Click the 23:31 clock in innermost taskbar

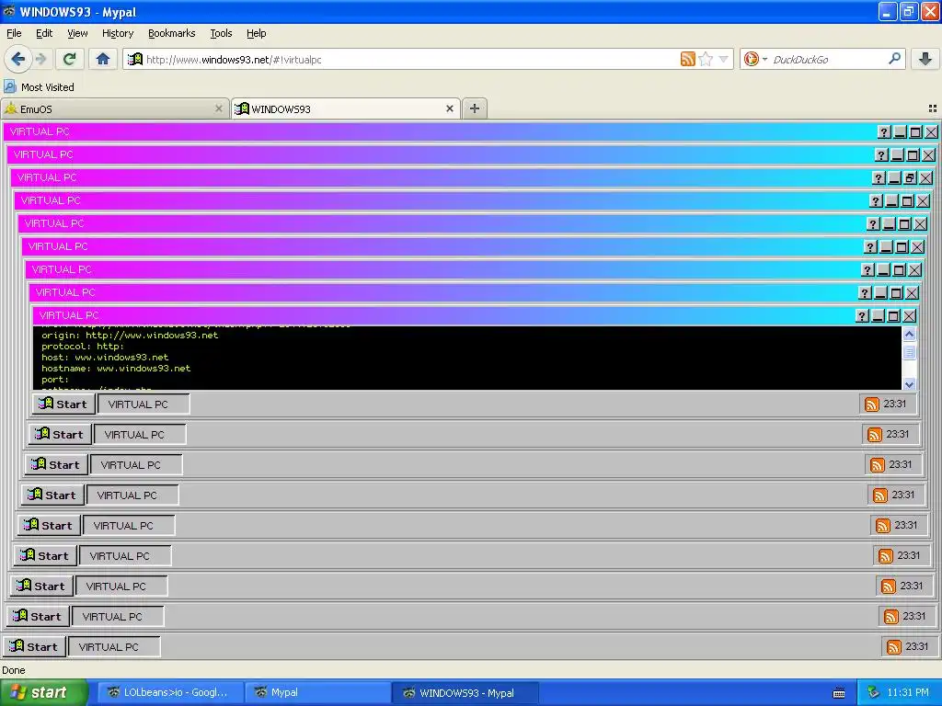pos(894,404)
